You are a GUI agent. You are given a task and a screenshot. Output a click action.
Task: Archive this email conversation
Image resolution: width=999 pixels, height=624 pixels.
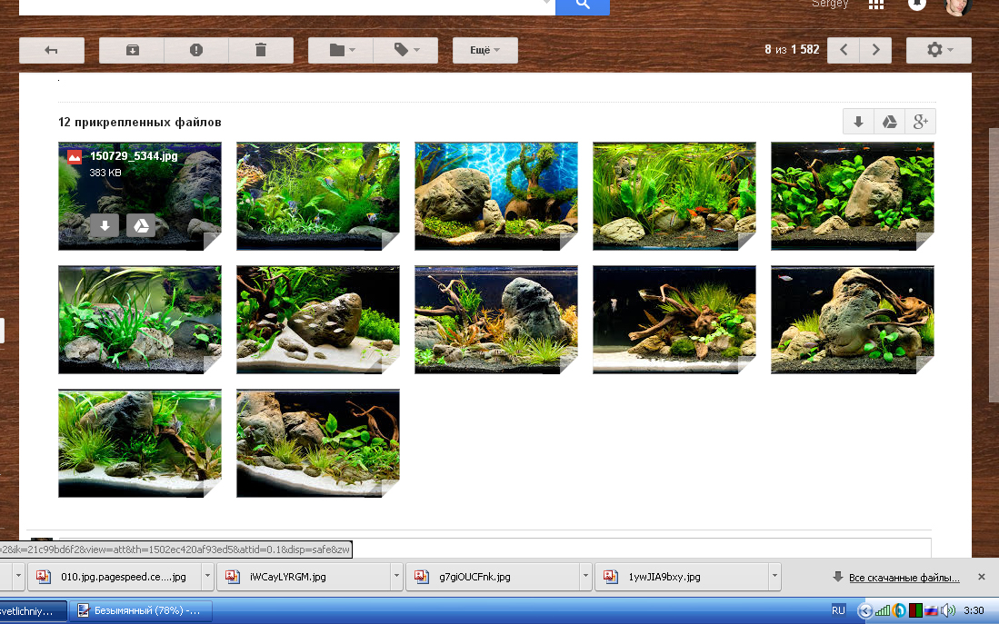[x=132, y=50]
